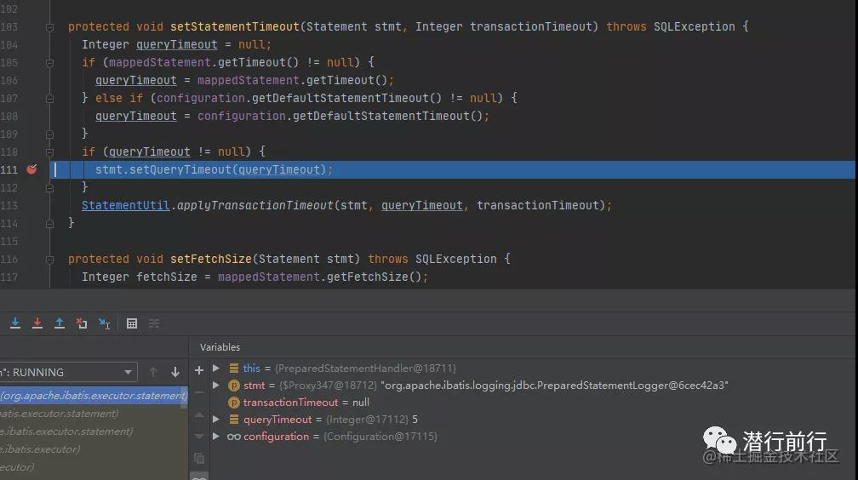Image resolution: width=858 pixels, height=480 pixels.
Task: Expand the stmt variable node
Action: point(216,386)
